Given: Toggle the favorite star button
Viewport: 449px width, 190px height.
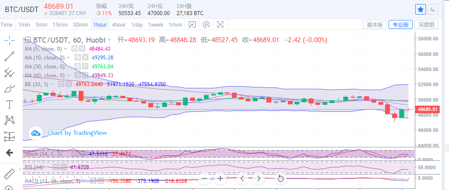Looking at the screenshot, I should pos(421,9).
